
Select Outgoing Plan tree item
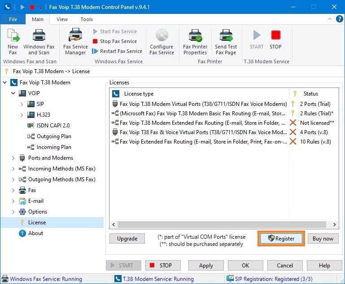pyautogui.click(x=54, y=136)
